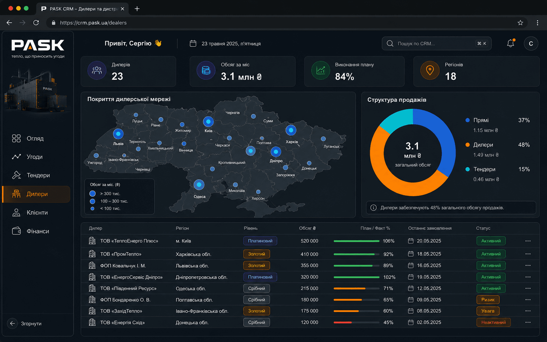Open a new browser tab
The height and width of the screenshot is (342, 547).
[x=137, y=9]
